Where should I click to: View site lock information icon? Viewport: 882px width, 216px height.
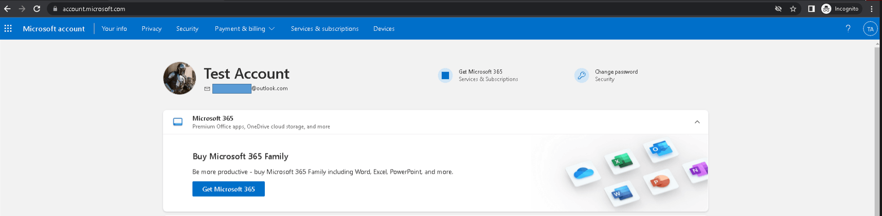pyautogui.click(x=55, y=9)
